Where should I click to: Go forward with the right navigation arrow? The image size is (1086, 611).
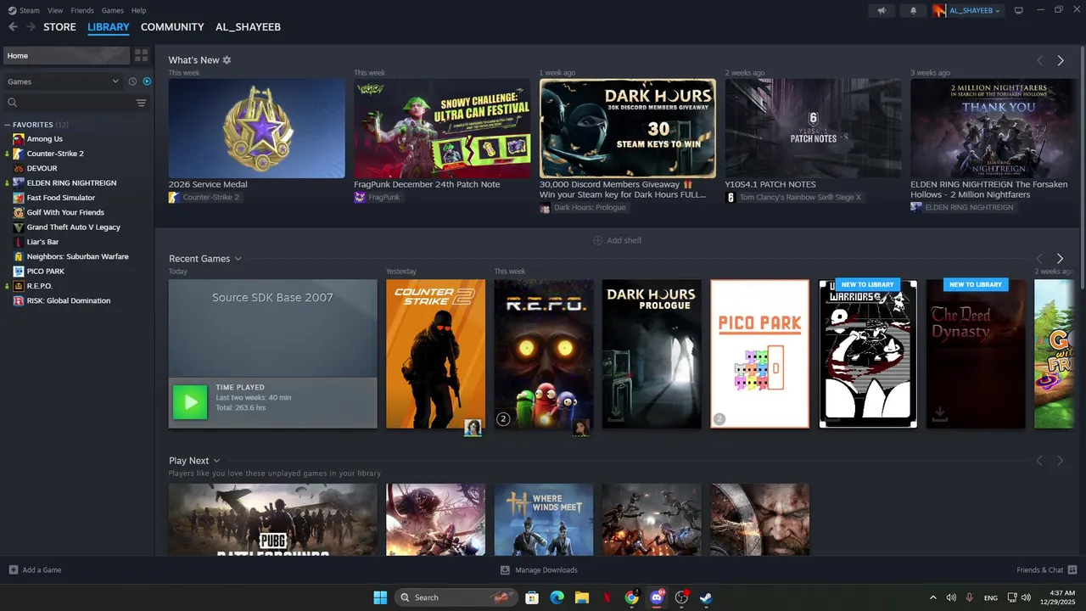(x=31, y=27)
